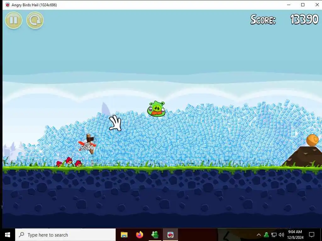Screen dimensions: 322x241
Task: Click the taskbar search box
Action: click(65, 235)
